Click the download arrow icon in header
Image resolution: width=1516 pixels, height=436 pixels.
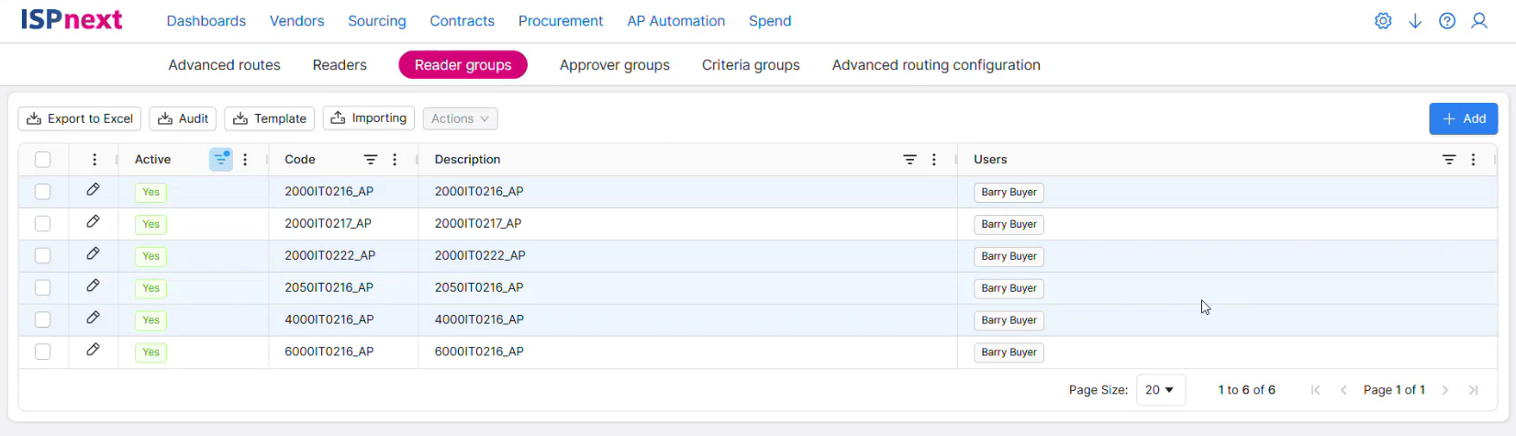point(1415,21)
